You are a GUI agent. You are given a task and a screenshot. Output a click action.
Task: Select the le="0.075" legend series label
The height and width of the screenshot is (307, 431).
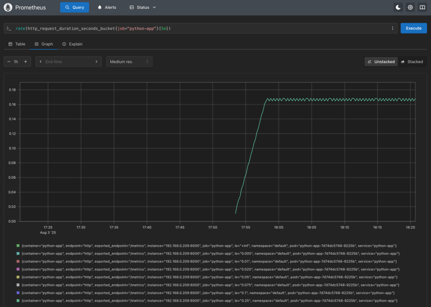pyautogui.click(x=210, y=285)
